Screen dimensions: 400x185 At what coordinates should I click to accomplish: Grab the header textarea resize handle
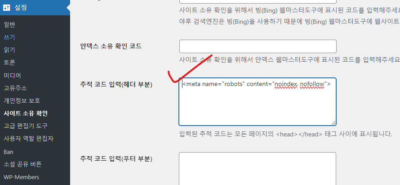333,123
